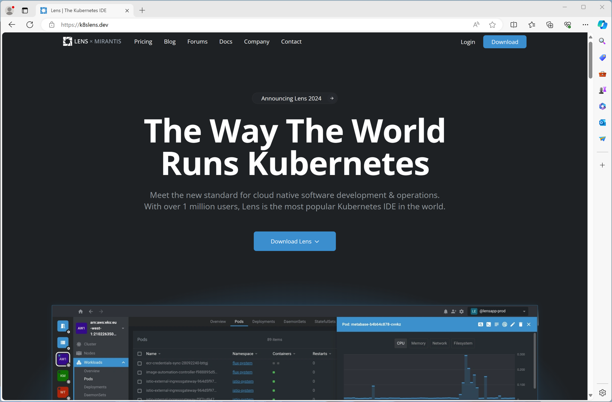Collapse the Workloads section chevron
This screenshot has height=402, width=612.
coord(123,363)
